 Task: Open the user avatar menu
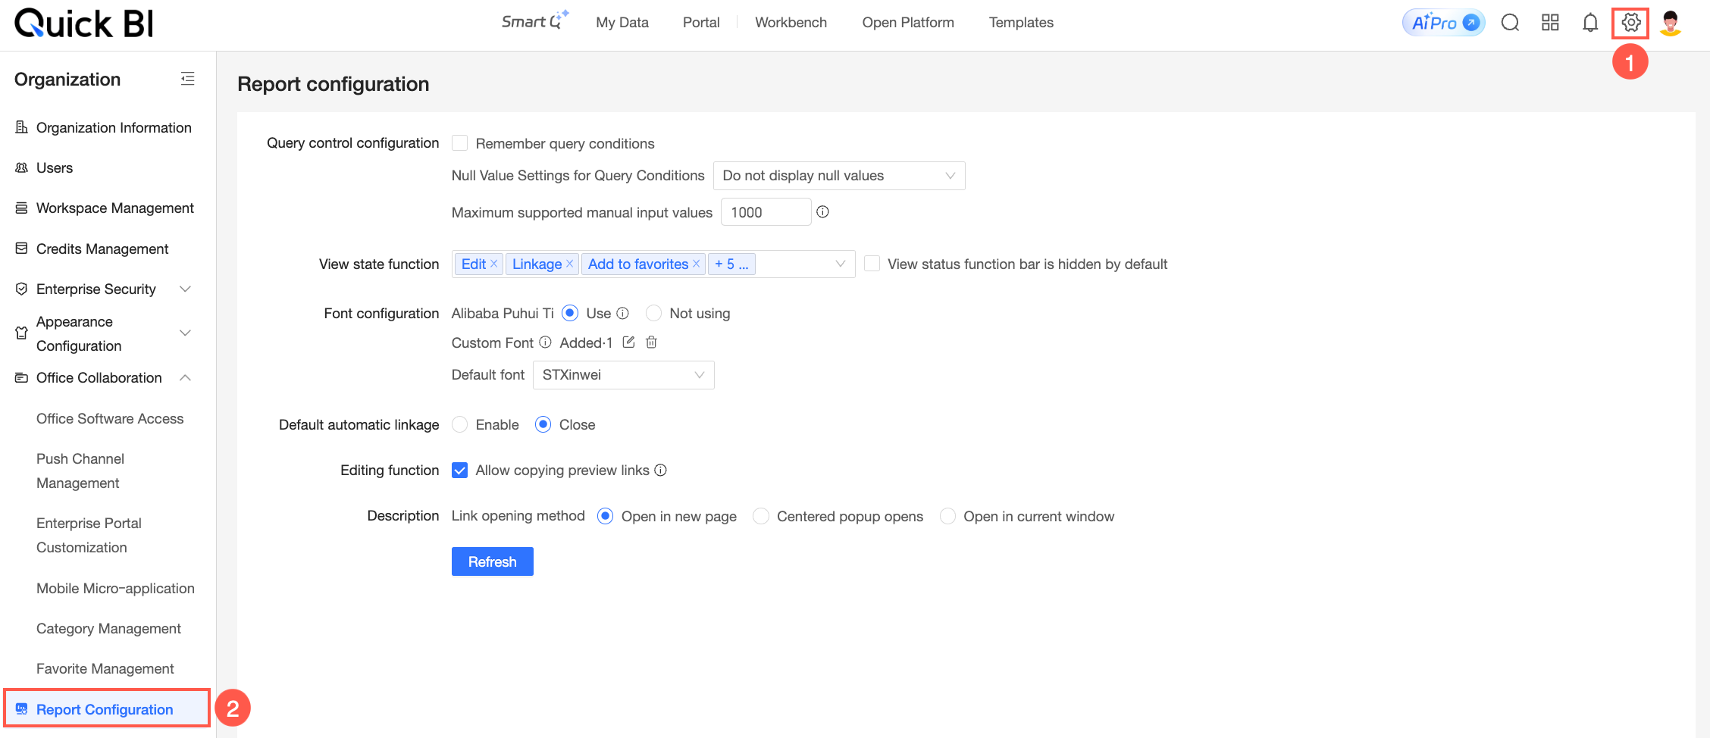point(1671,23)
